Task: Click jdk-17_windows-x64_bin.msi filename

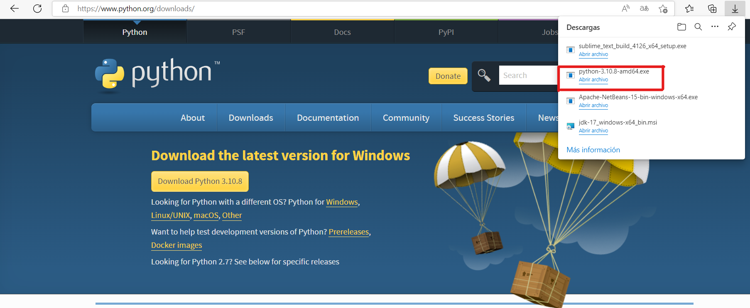Action: pos(618,122)
